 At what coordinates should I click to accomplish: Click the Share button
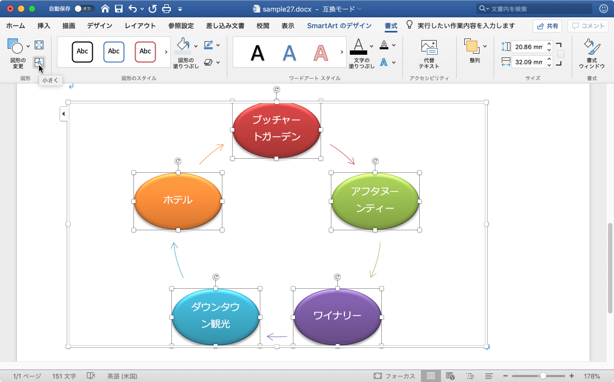pos(547,26)
